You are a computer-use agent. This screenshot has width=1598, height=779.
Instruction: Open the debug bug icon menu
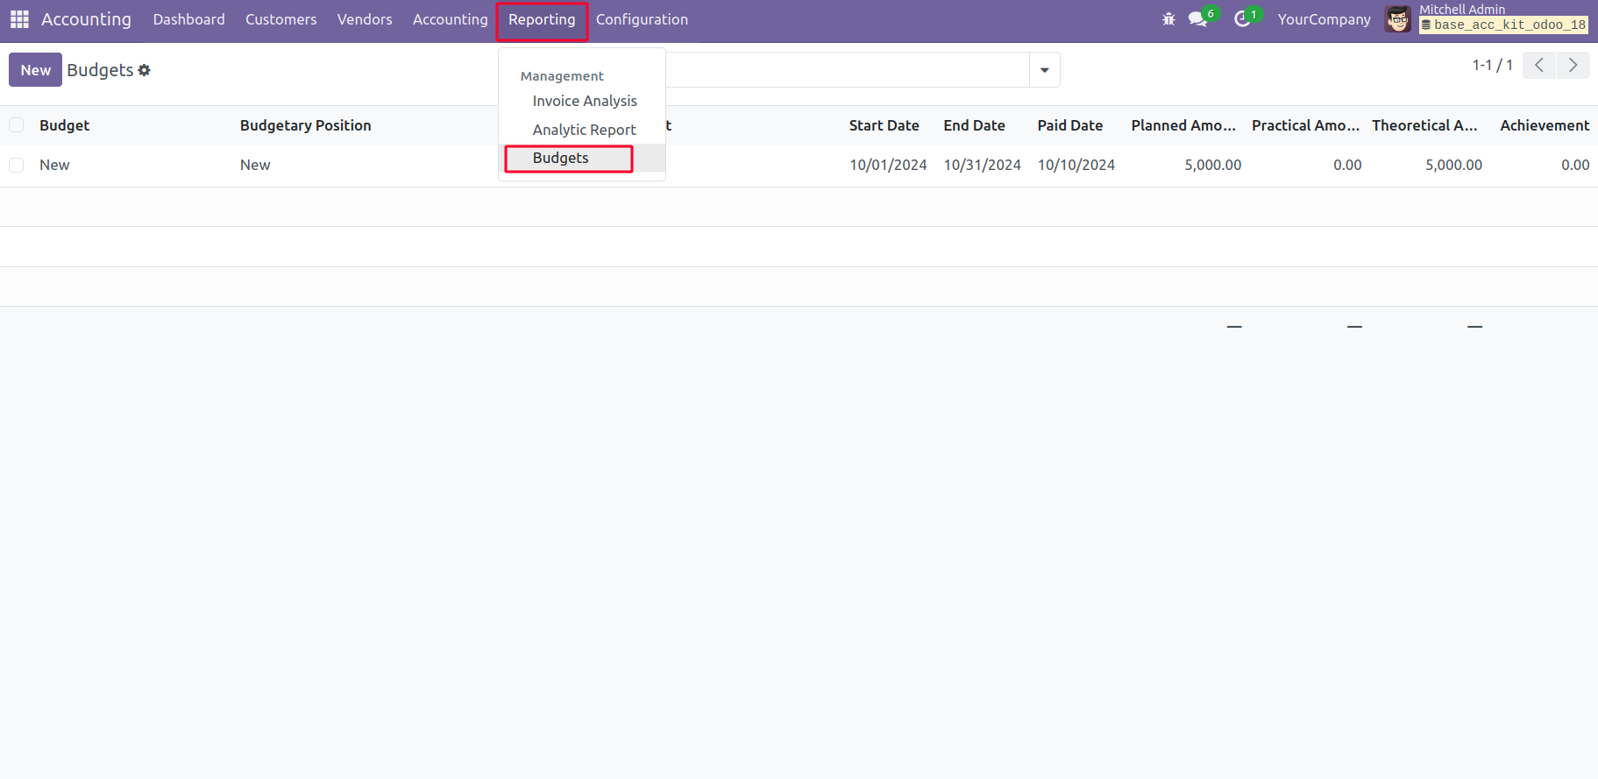tap(1168, 19)
